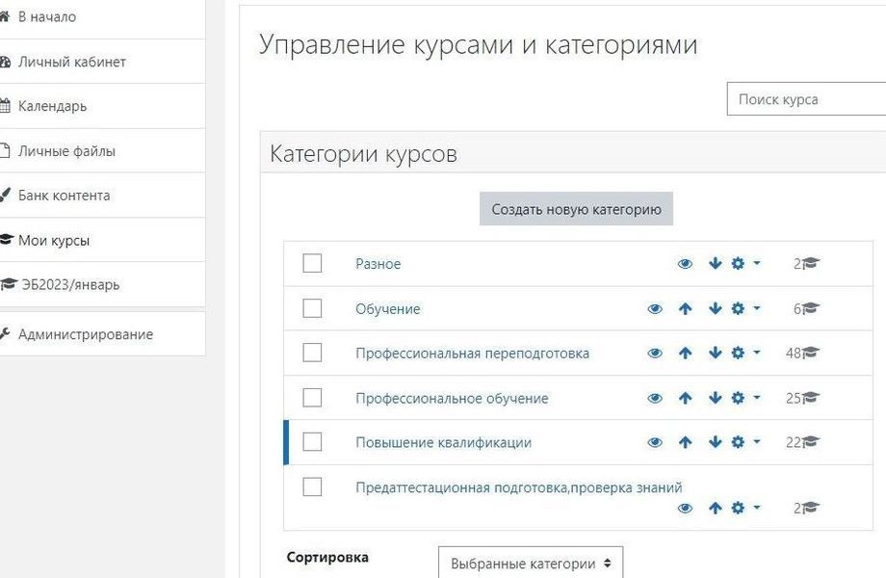This screenshot has height=578, width=886.
Task: Click course count 48 for Профессиональная переподготовка
Action: coord(802,354)
